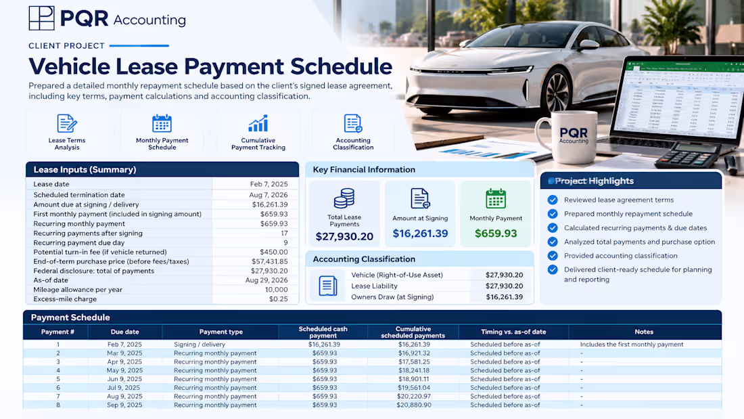This screenshot has height=419, width=744.
Task: Click checkmark beside Reviewed lease agreement terms
Action: 553,200
